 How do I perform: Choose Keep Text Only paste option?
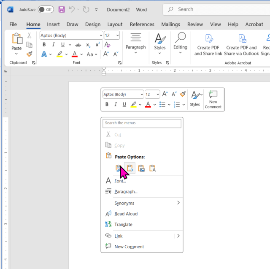[153, 168]
